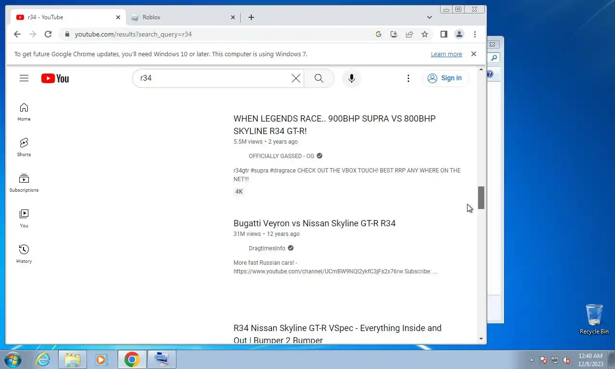
Task: Share this page icon
Action: point(409,34)
